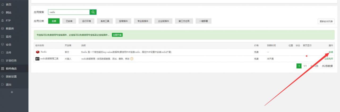340x112 pixels.
Task: Click the 数据库 database icon in sidebar
Action: point(3,29)
